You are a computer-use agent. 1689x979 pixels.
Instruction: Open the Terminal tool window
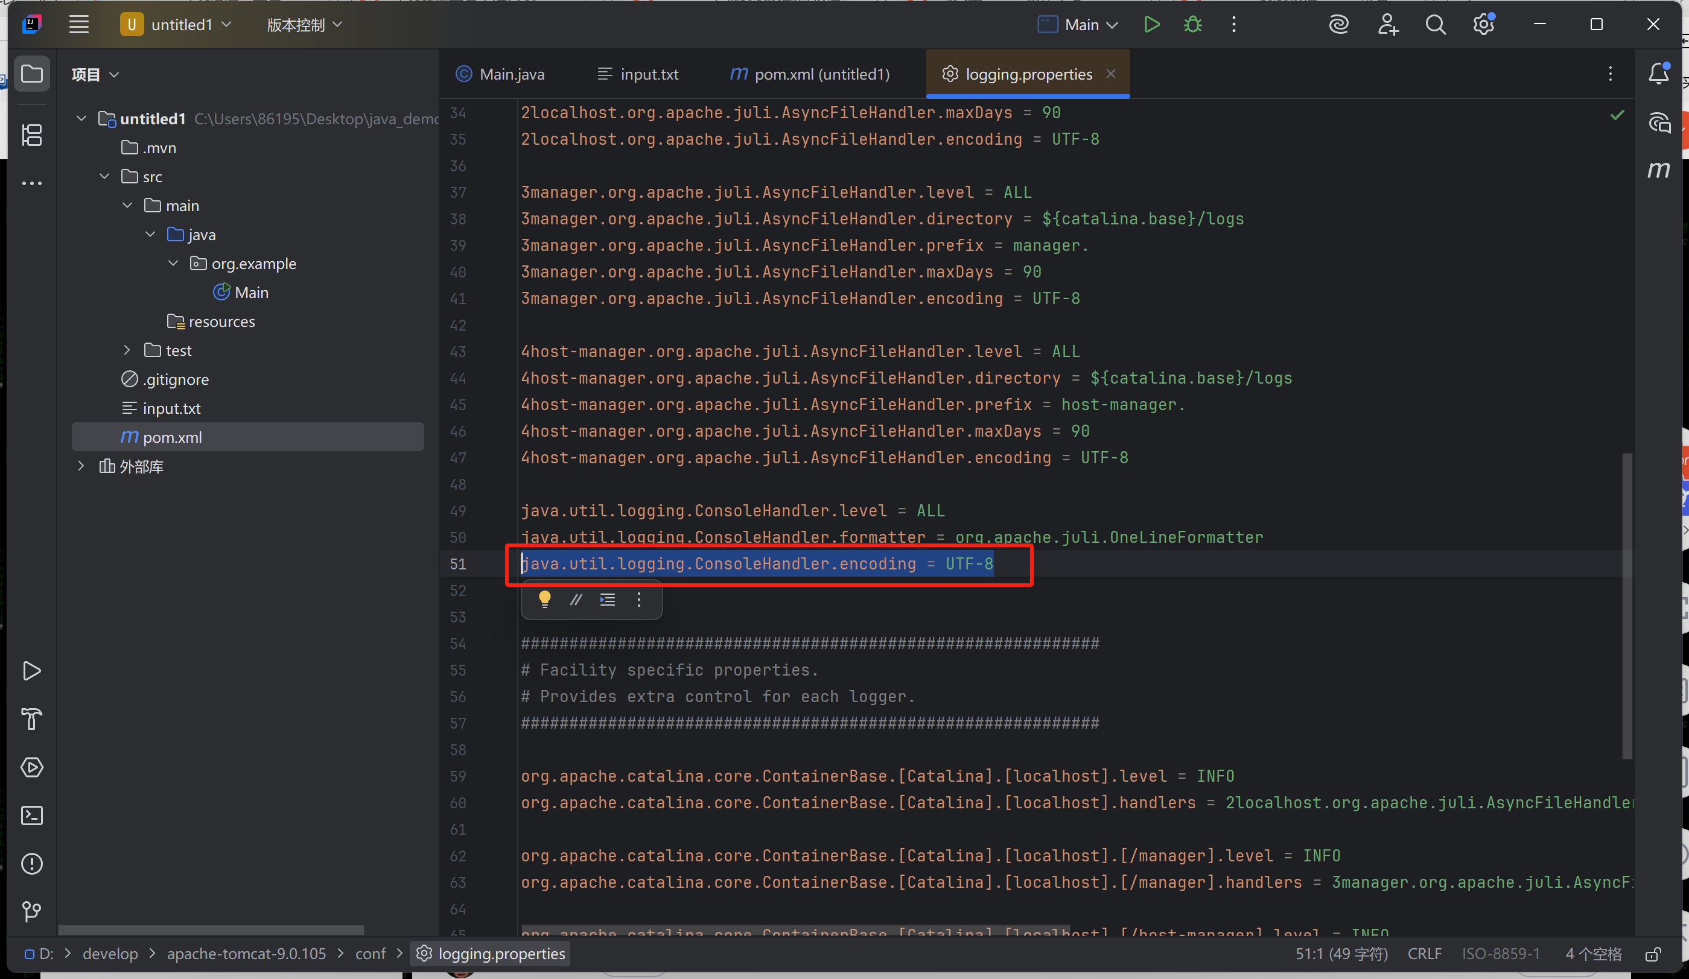coord(31,815)
